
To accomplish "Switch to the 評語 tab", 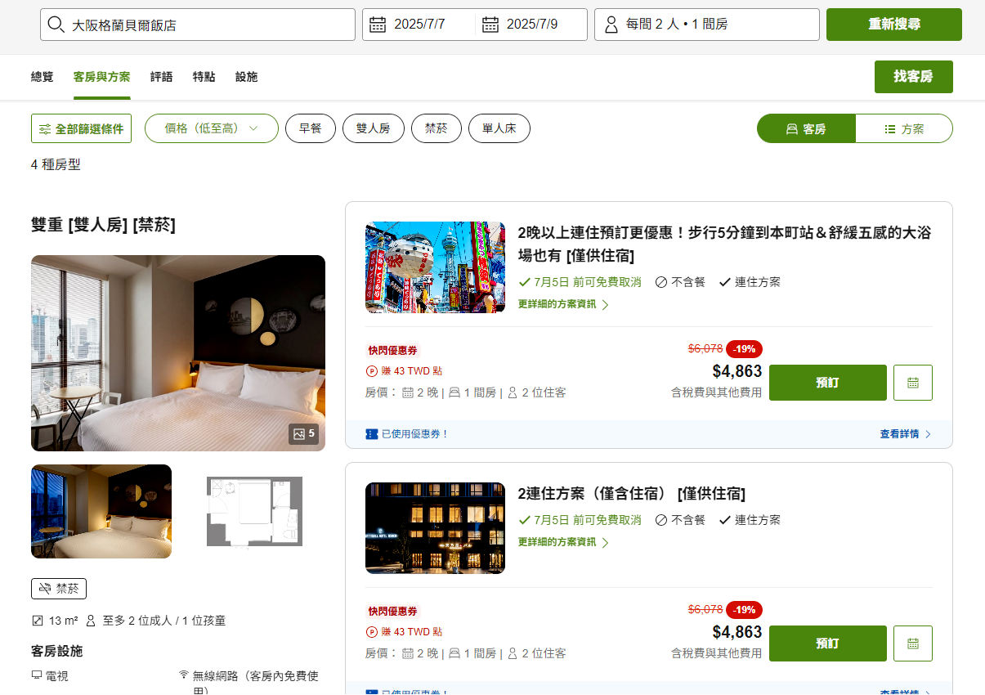I will [161, 77].
